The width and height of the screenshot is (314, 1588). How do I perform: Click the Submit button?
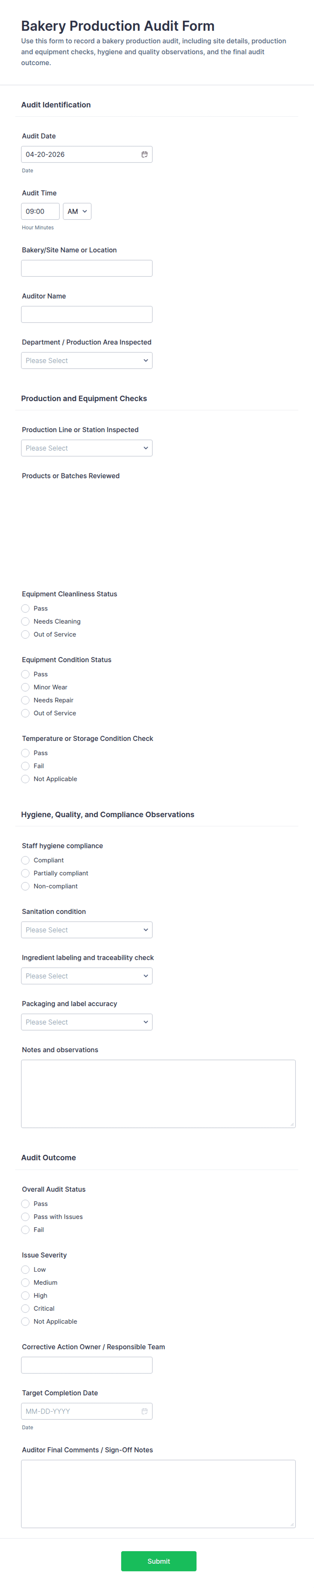pyautogui.click(x=158, y=1562)
